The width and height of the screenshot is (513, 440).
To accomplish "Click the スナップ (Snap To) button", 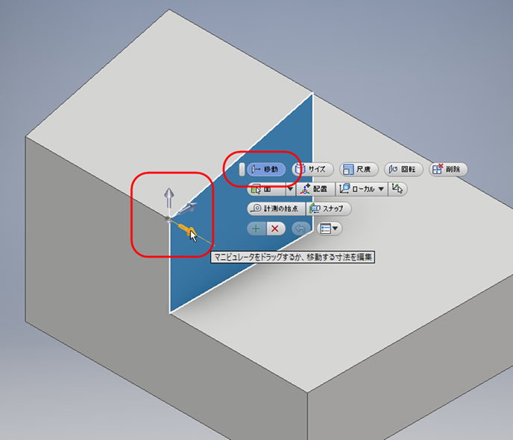I will point(329,208).
